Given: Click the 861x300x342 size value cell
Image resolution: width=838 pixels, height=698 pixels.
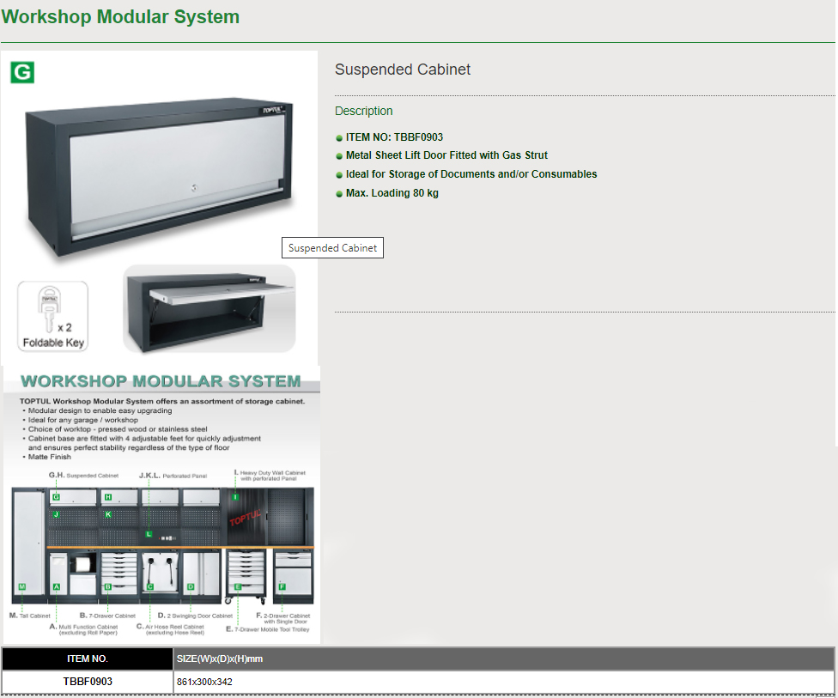Looking at the screenshot, I should pos(204,682).
